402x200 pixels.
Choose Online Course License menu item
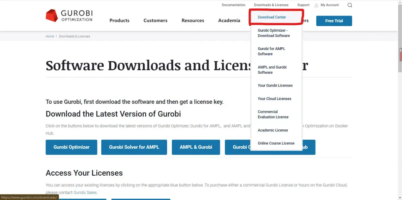tap(276, 143)
